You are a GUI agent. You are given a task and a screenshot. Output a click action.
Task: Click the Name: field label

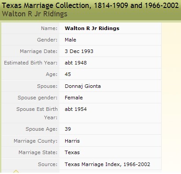tap(49, 28)
